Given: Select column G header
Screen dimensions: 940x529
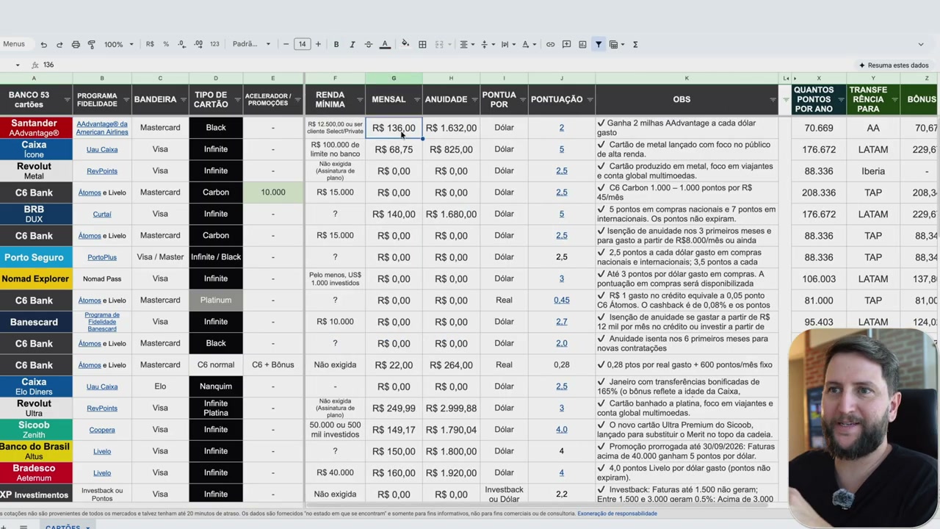Looking at the screenshot, I should point(394,78).
